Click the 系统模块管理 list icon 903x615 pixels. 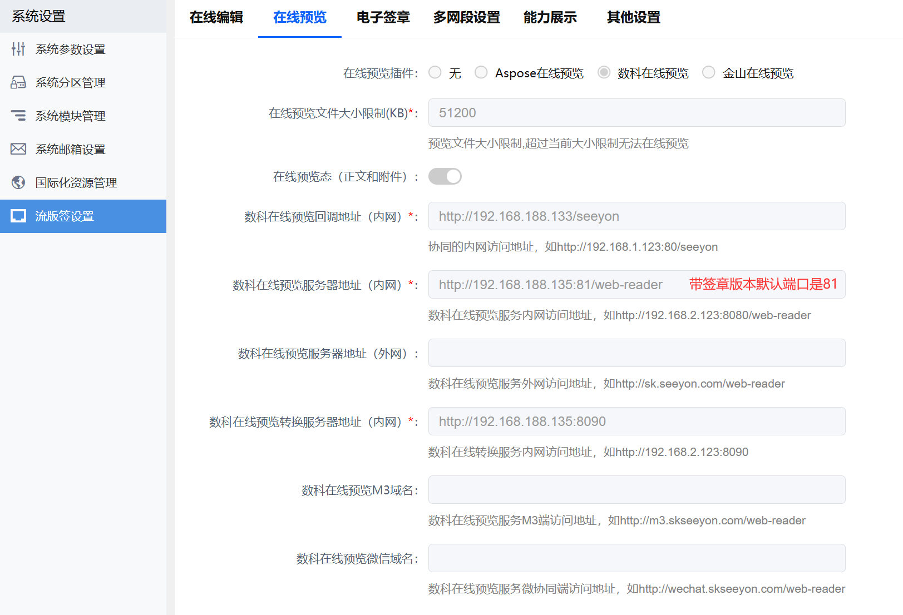(x=18, y=116)
